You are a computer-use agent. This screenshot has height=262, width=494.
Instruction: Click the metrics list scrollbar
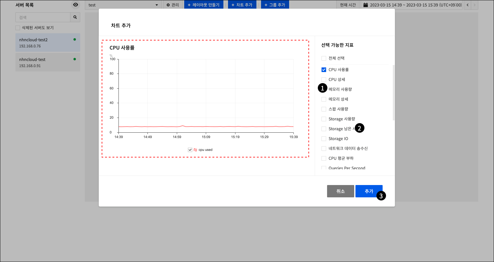pyautogui.click(x=394, y=92)
